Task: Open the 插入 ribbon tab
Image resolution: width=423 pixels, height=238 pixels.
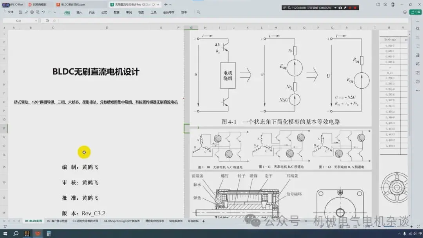Action: click(79, 13)
